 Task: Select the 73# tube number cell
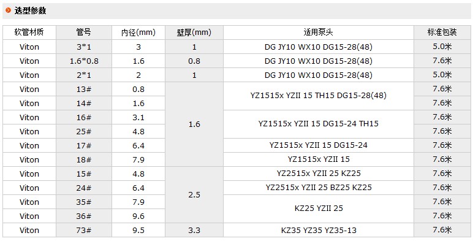pos(84,230)
